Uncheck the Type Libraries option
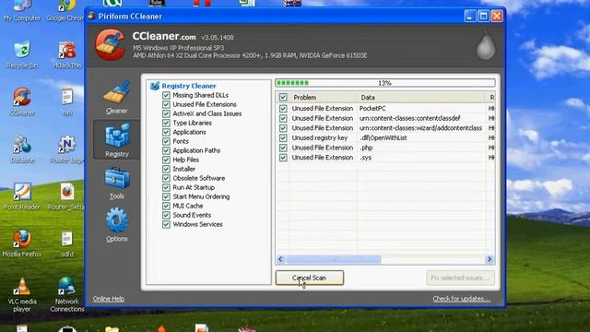The width and height of the screenshot is (590, 332). click(166, 123)
